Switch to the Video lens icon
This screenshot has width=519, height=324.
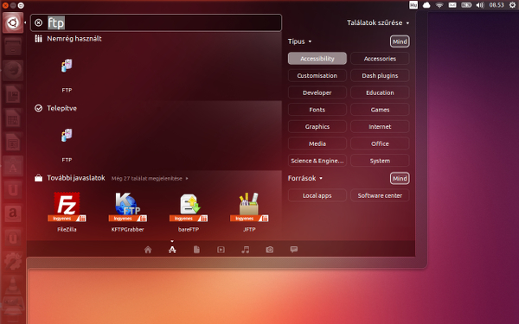(x=221, y=250)
